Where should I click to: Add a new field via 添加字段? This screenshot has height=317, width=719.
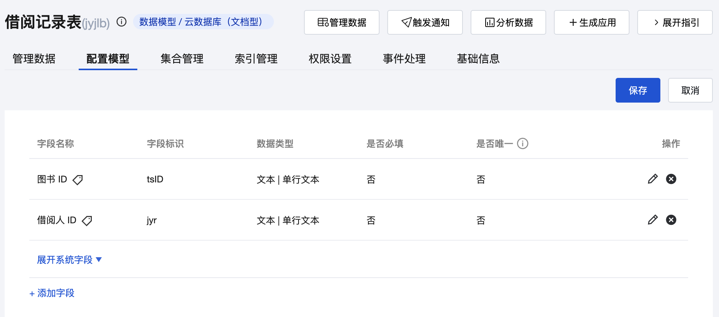(x=52, y=293)
